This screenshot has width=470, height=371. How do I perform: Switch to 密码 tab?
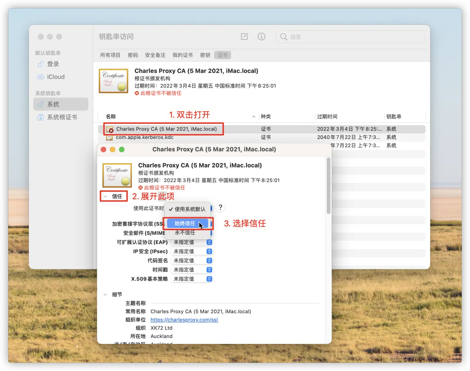(133, 55)
